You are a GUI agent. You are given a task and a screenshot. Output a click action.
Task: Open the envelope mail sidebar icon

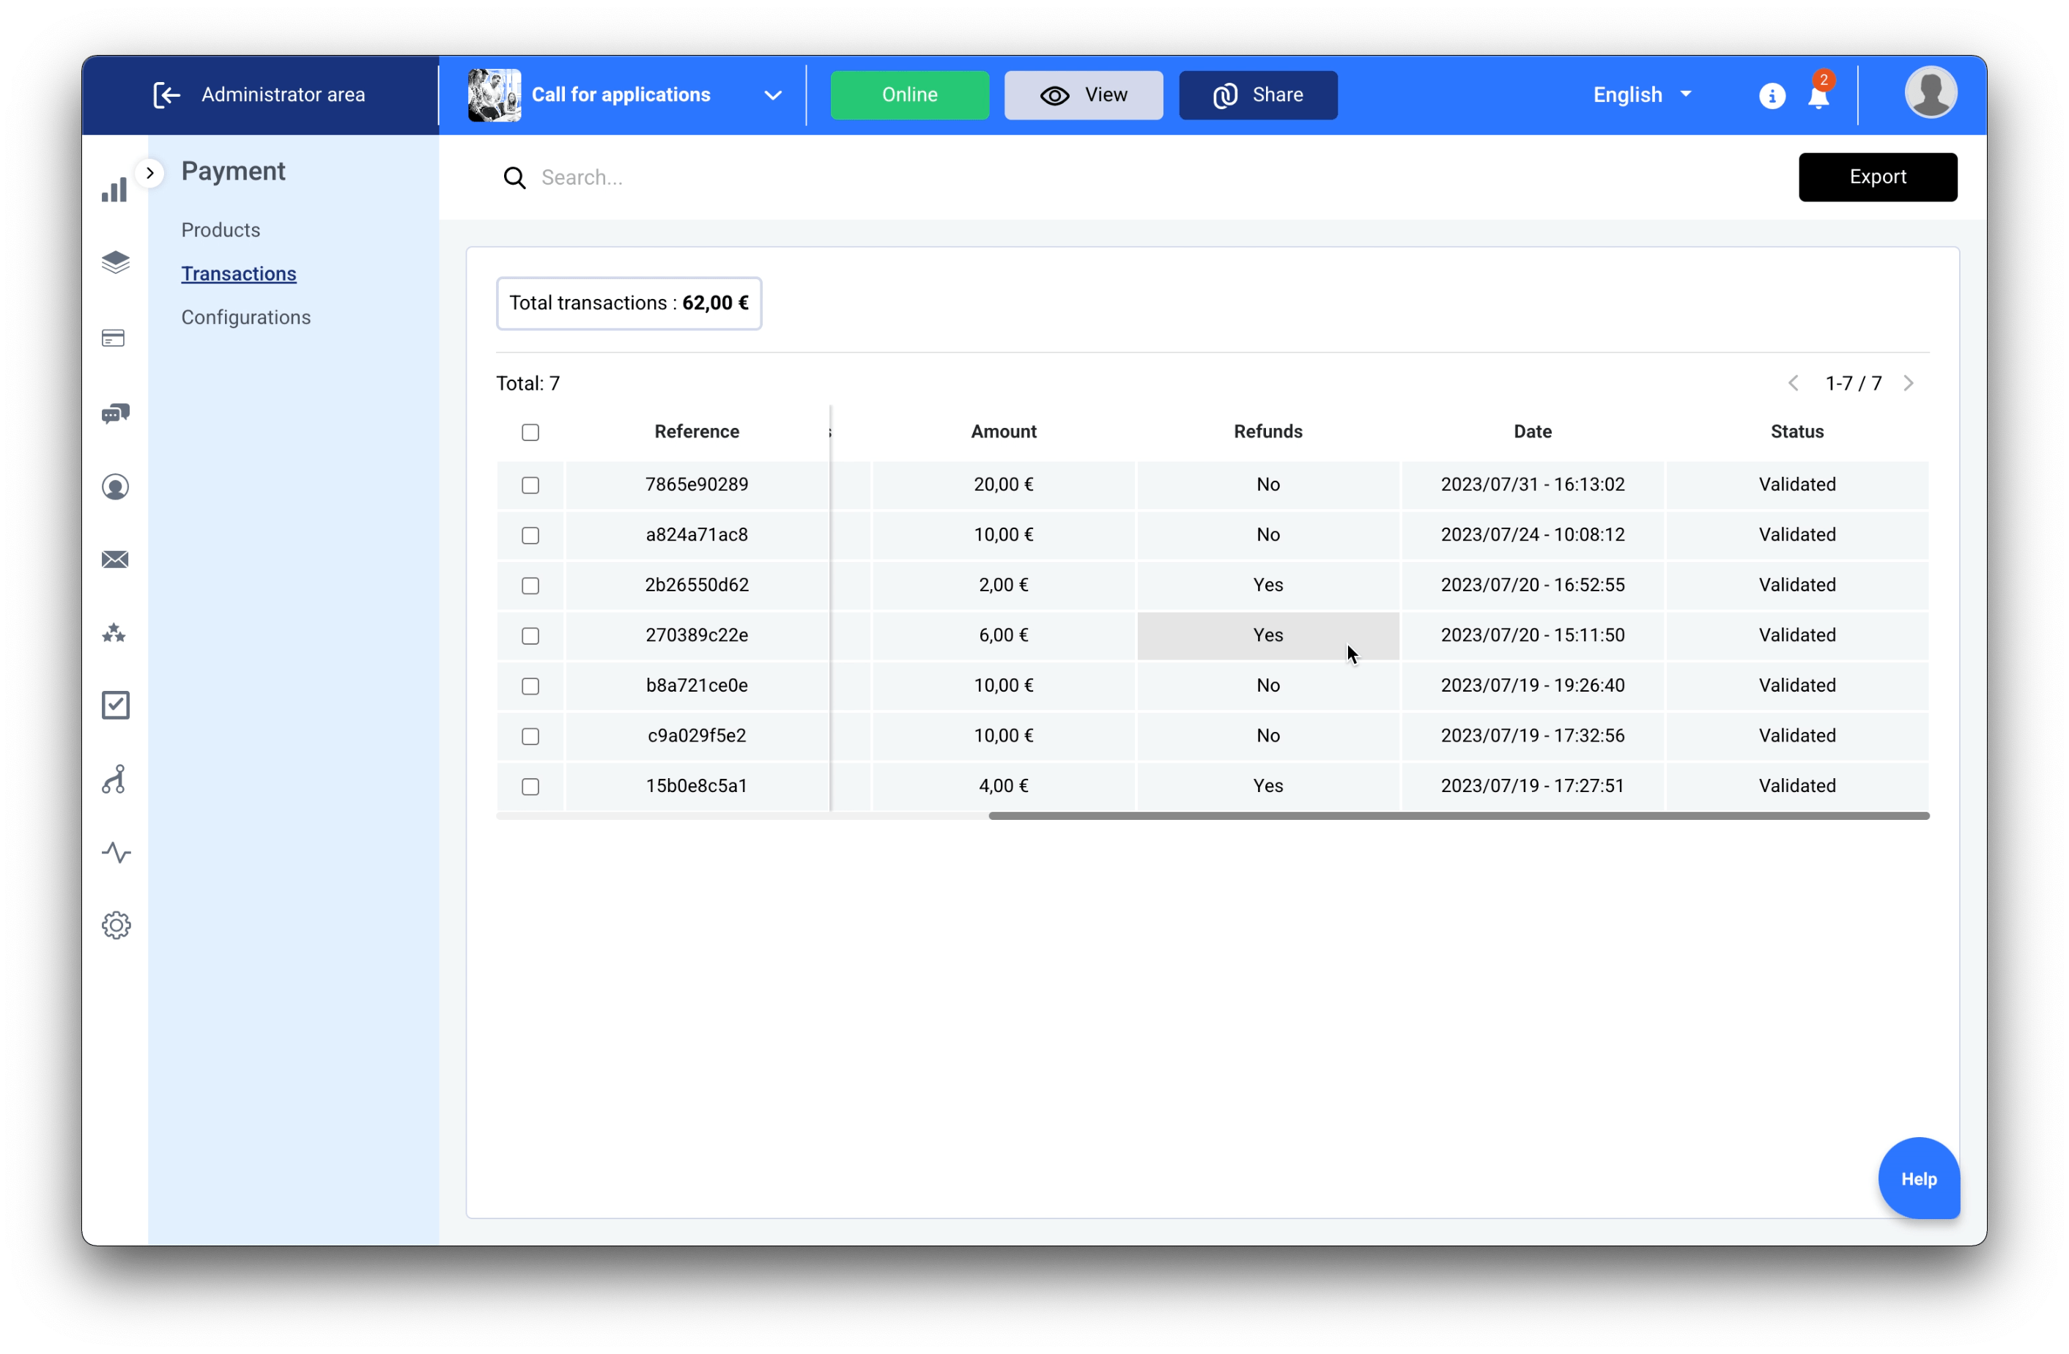click(x=115, y=559)
